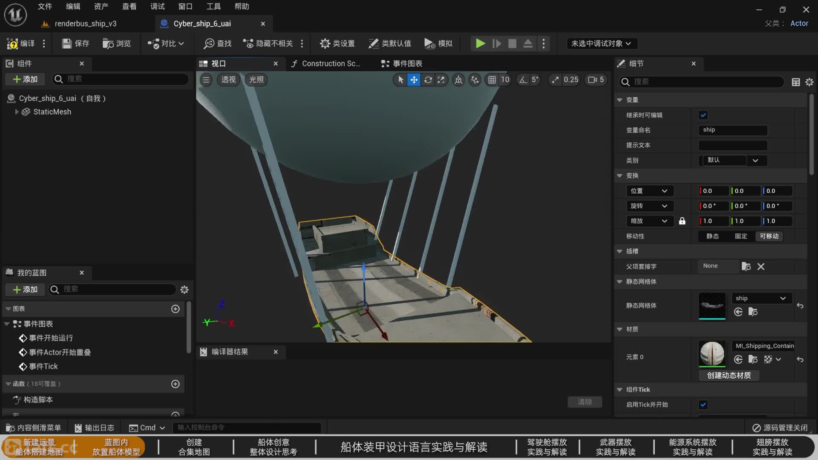Toggle Hide Unrelated nodes

[268, 43]
